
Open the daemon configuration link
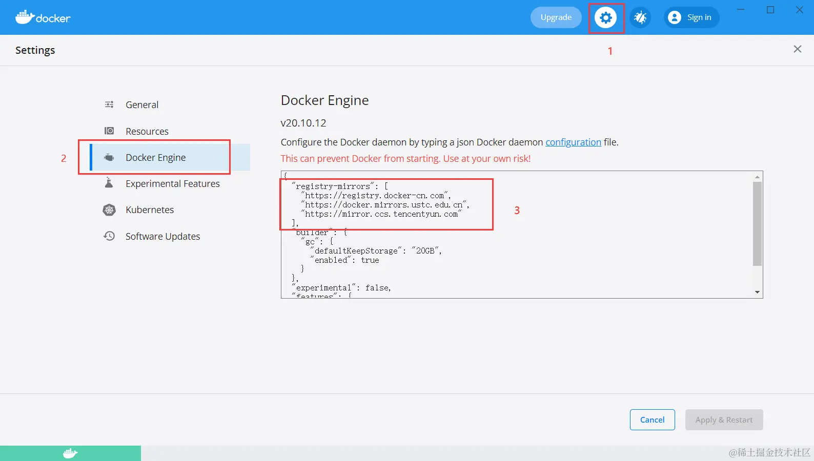[x=573, y=142]
